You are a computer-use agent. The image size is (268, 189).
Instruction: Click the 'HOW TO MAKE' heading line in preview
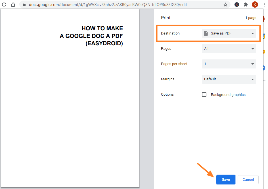102,28
